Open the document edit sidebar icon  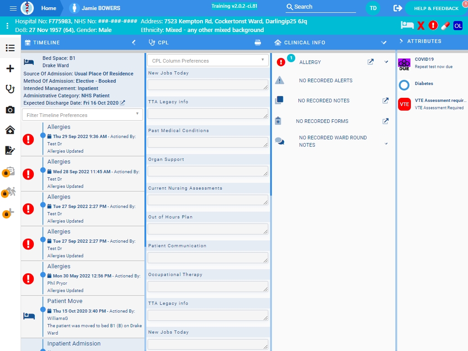coord(10,150)
